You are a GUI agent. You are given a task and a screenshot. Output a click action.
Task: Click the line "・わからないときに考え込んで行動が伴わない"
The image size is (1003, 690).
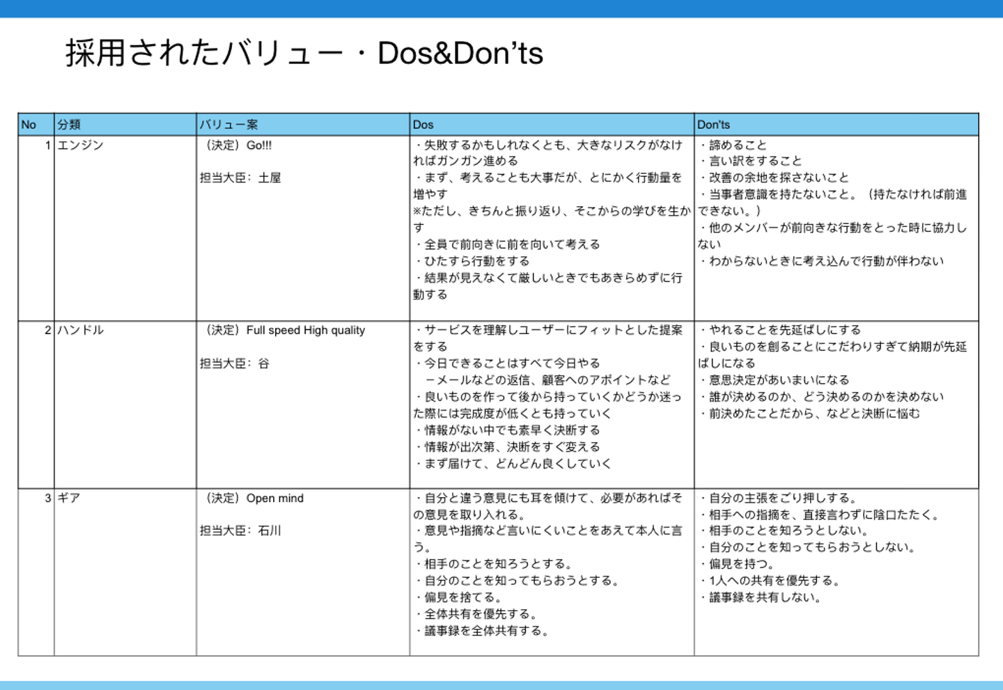click(822, 261)
